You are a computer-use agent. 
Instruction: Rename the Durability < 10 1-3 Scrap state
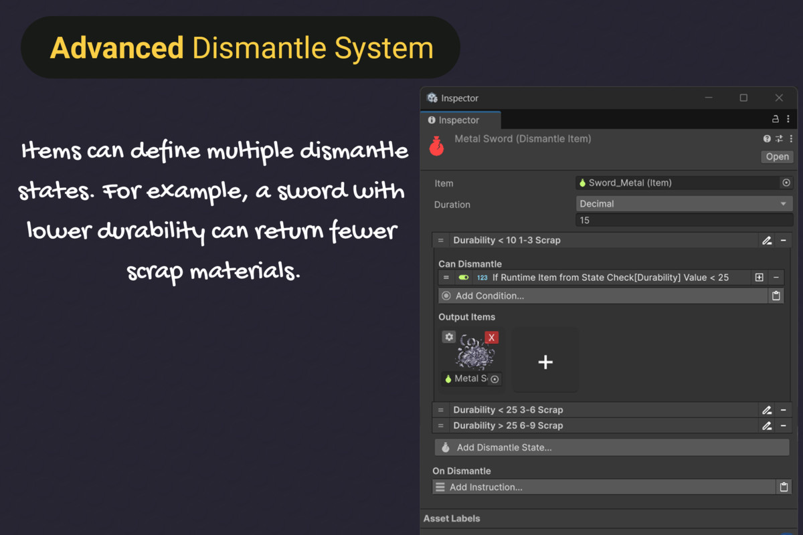coord(767,240)
